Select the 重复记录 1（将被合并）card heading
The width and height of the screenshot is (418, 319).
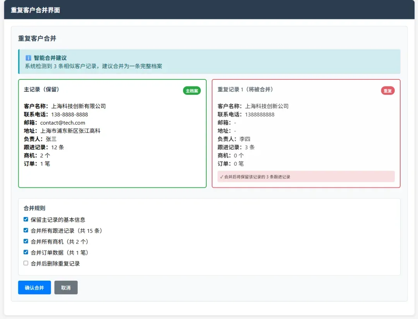[x=245, y=89]
